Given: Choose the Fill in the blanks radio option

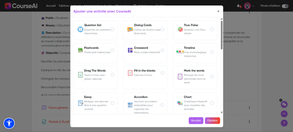Looking at the screenshot, I should pos(162,73).
